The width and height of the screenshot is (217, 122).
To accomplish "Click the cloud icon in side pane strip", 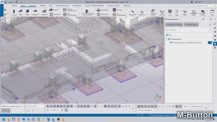I will 215,36.
